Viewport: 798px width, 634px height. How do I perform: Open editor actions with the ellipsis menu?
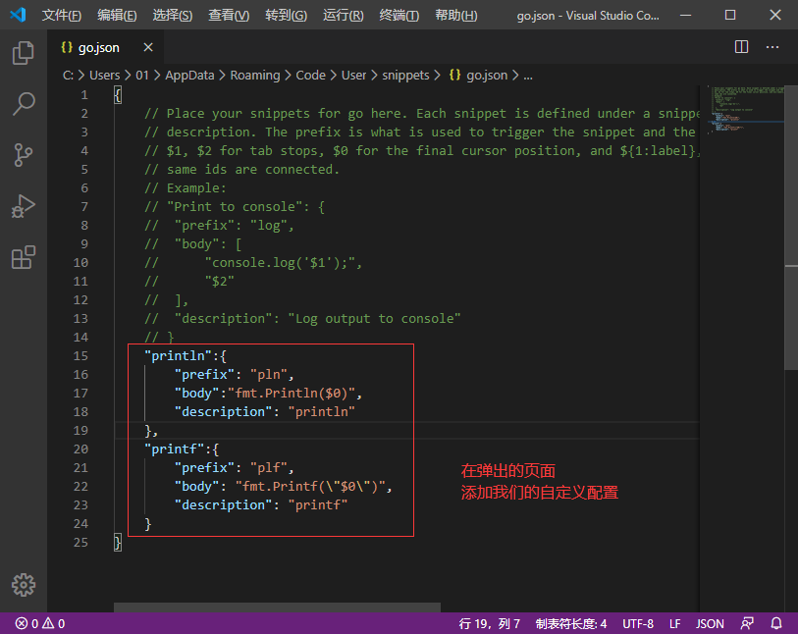(x=772, y=46)
